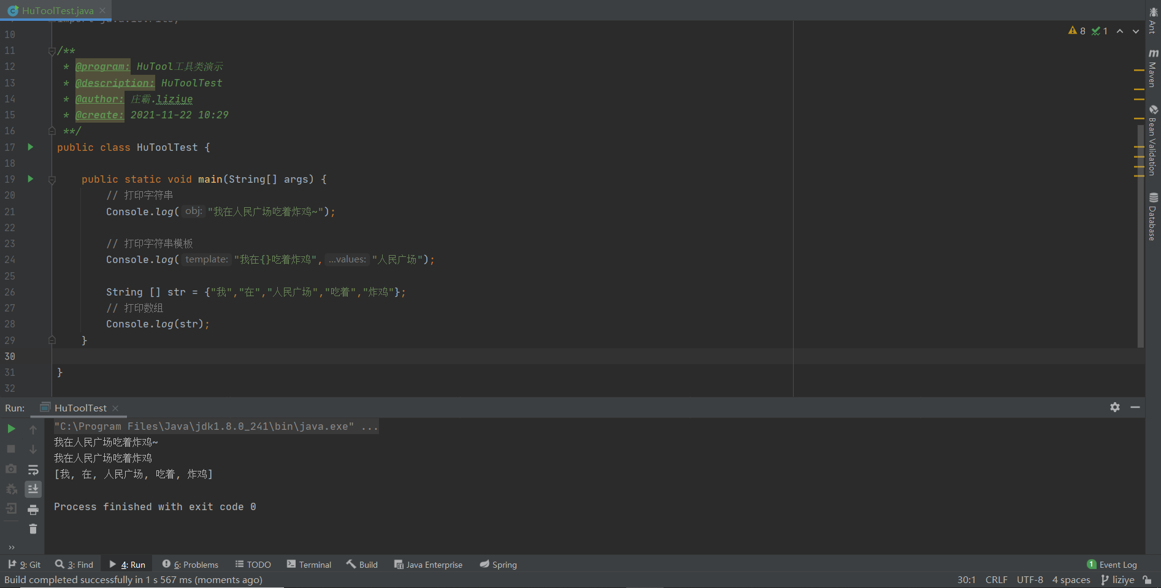The width and height of the screenshot is (1161, 588).
Task: Click the @program tag in Javadoc
Action: click(x=102, y=66)
